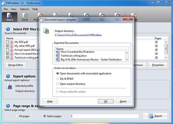Click the Select pages input field
Viewport: 173px width, 124px height.
pos(104,116)
